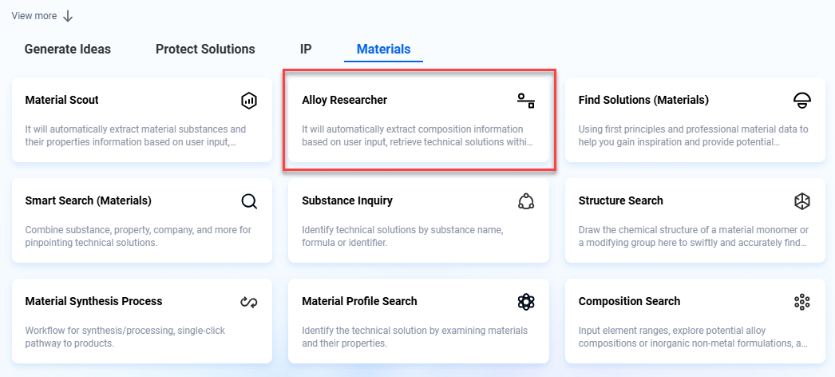
Task: Click the Structure Search cube icon
Action: (801, 201)
